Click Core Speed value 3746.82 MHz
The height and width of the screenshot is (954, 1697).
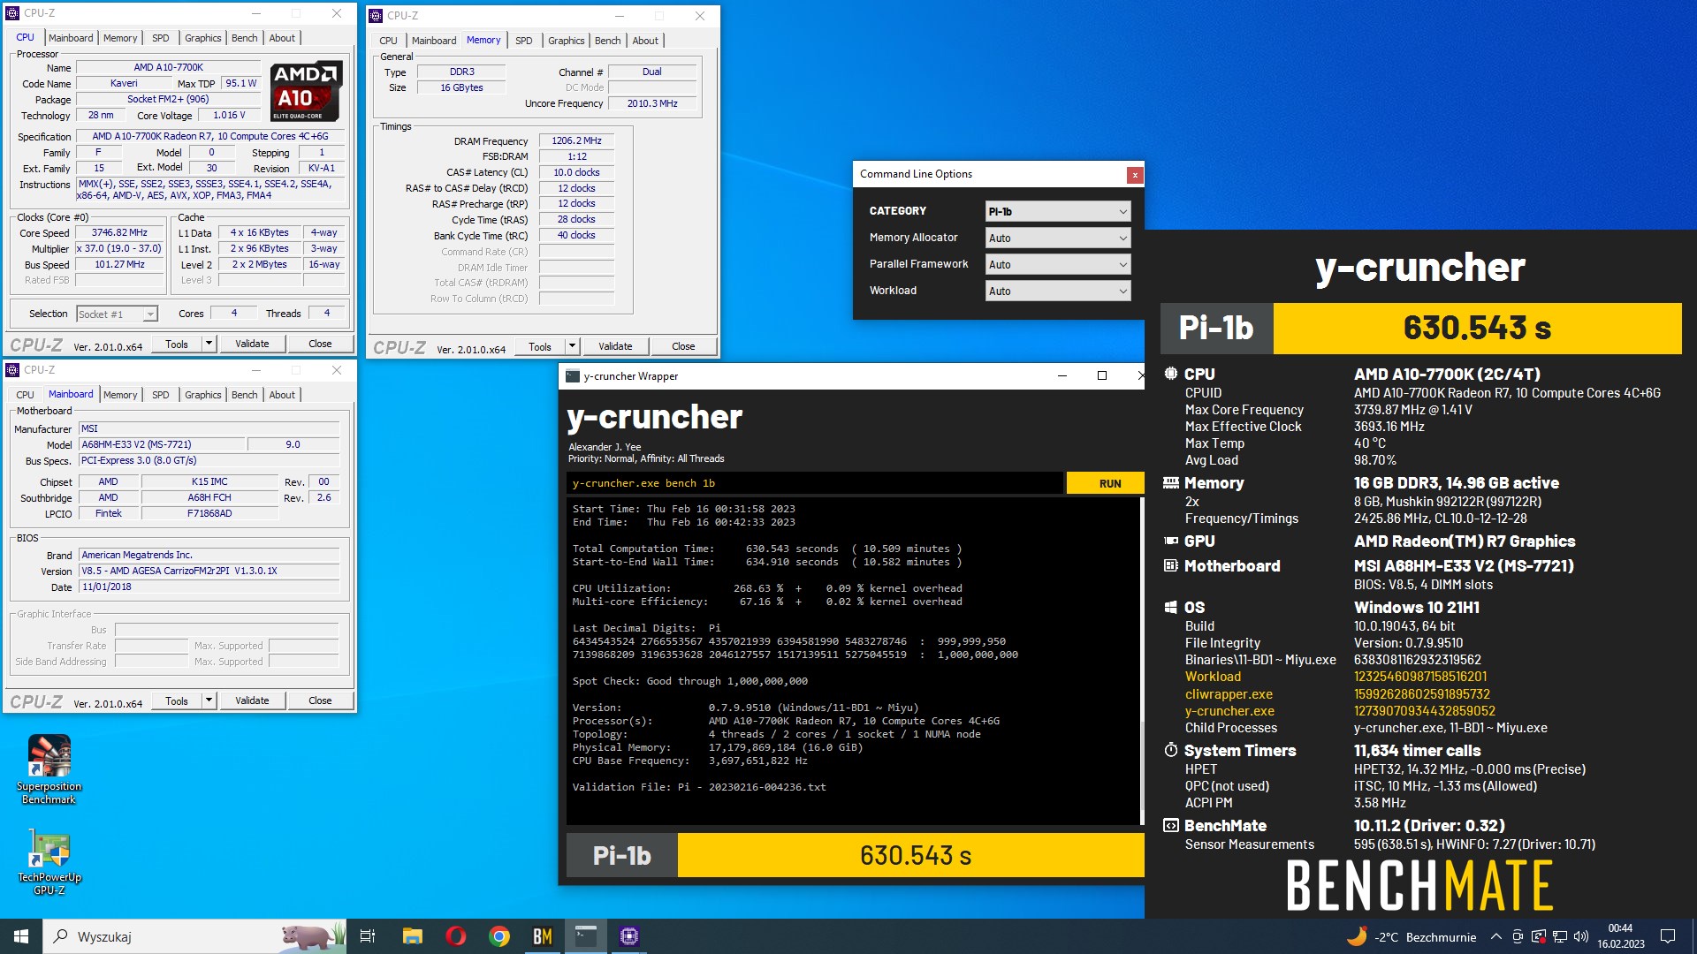(119, 233)
